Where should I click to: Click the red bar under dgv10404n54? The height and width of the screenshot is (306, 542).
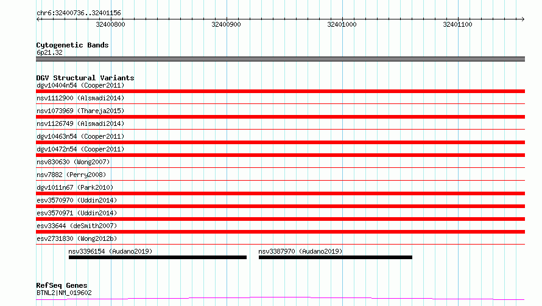[280, 91]
